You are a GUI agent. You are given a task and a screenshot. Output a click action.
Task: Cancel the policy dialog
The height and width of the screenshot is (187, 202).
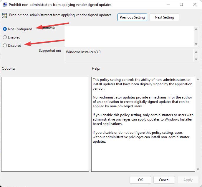tap(164, 180)
